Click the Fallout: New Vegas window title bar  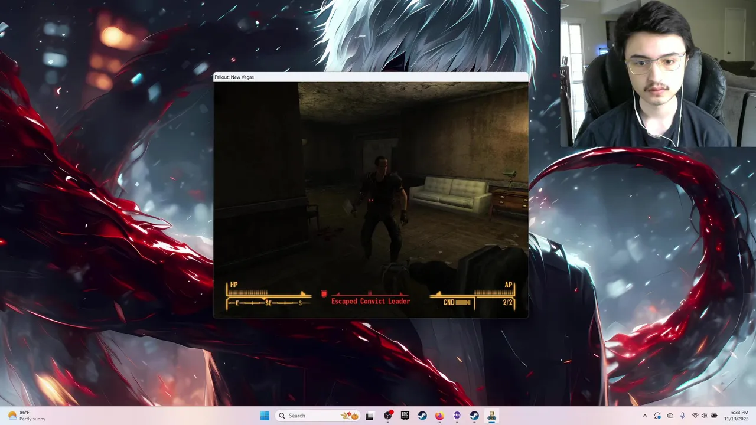click(371, 77)
